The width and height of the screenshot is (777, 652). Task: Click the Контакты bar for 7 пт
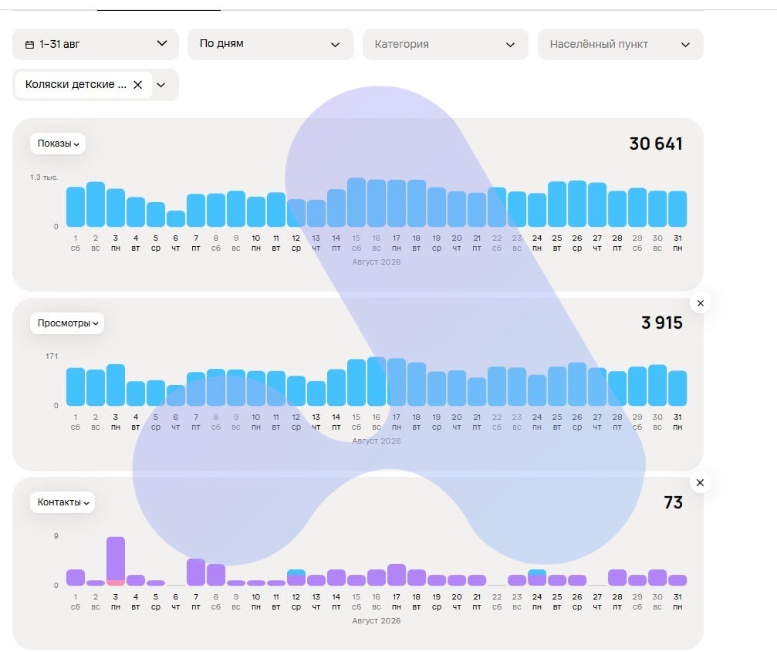(x=196, y=573)
